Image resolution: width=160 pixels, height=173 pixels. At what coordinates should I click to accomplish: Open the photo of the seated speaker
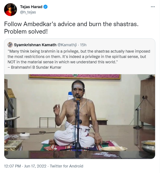(x=80, y=117)
